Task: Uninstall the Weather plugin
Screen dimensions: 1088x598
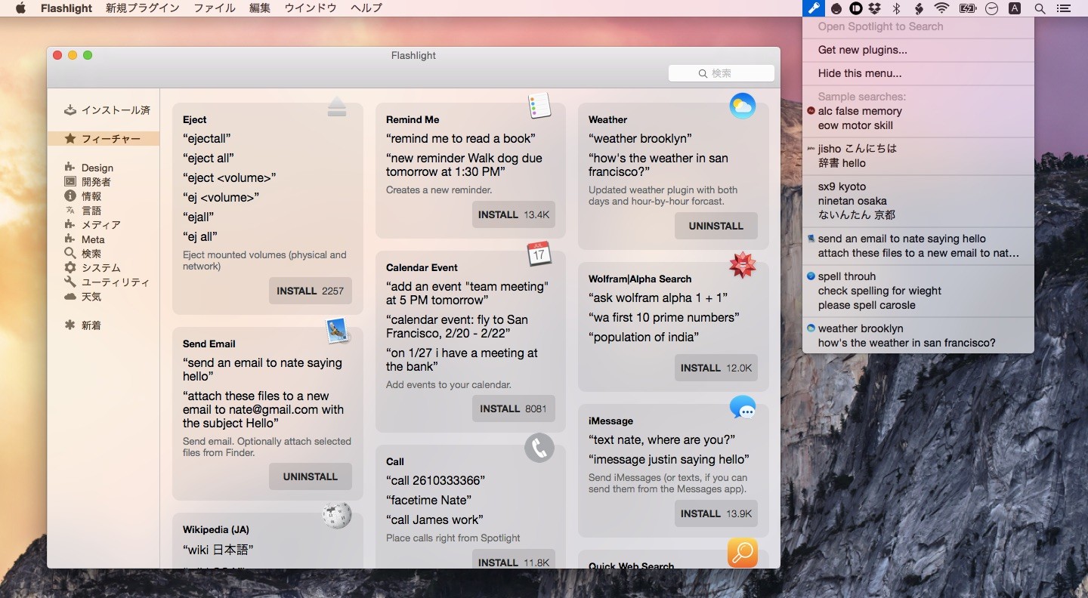Action: [x=716, y=226]
